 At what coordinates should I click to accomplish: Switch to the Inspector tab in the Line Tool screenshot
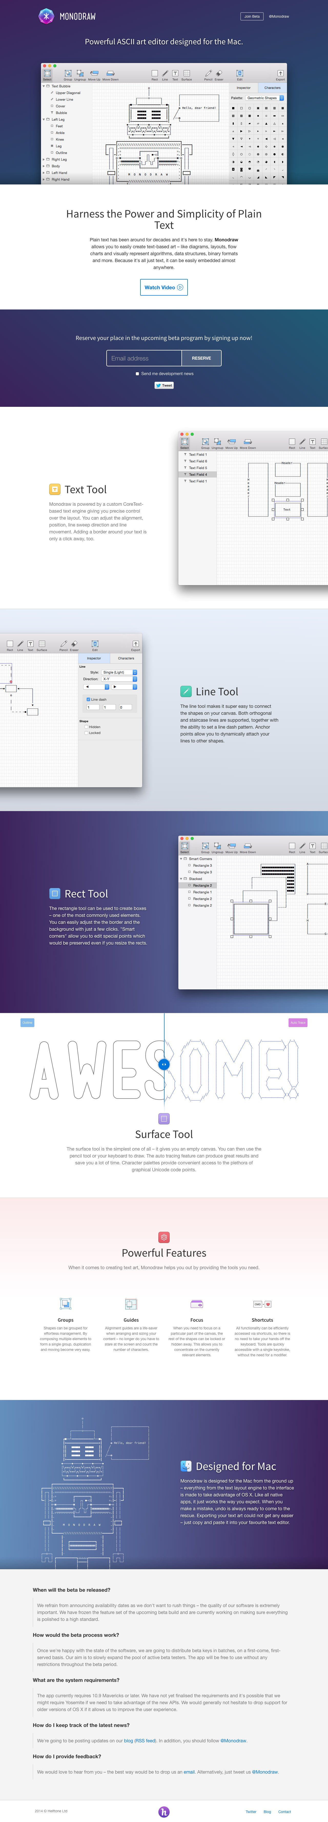[94, 658]
